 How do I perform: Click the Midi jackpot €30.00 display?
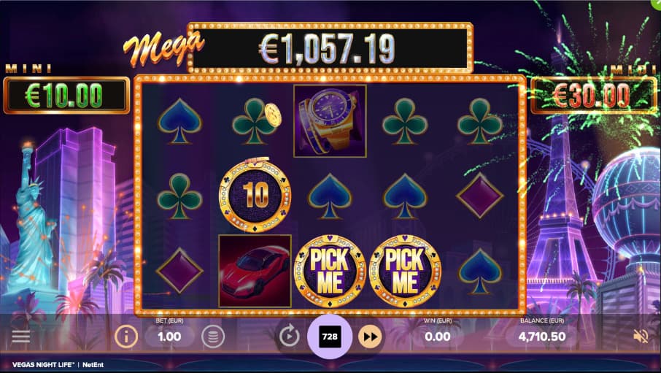[x=594, y=96]
